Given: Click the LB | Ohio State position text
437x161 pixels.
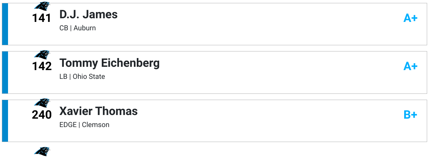Looking at the screenshot, I should [x=82, y=77].
